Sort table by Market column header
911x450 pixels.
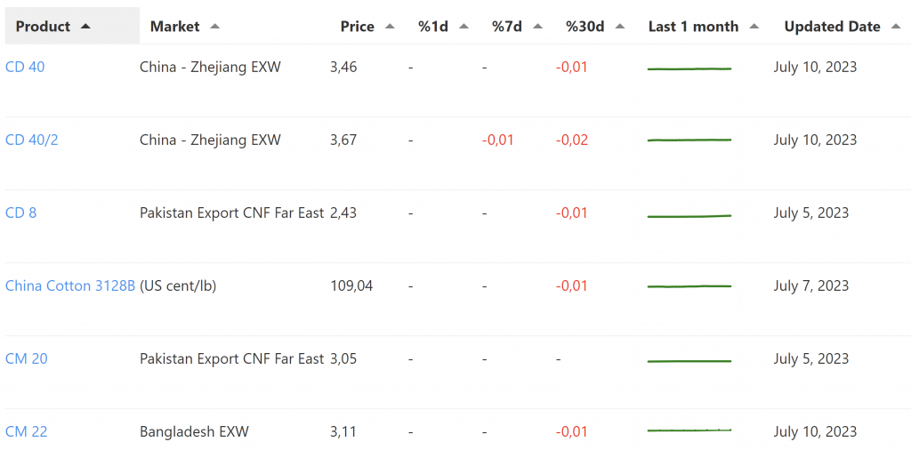(x=175, y=27)
